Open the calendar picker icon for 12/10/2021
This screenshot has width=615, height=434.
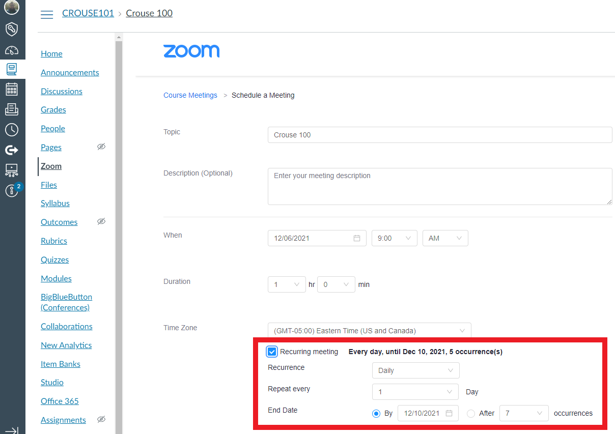point(449,413)
